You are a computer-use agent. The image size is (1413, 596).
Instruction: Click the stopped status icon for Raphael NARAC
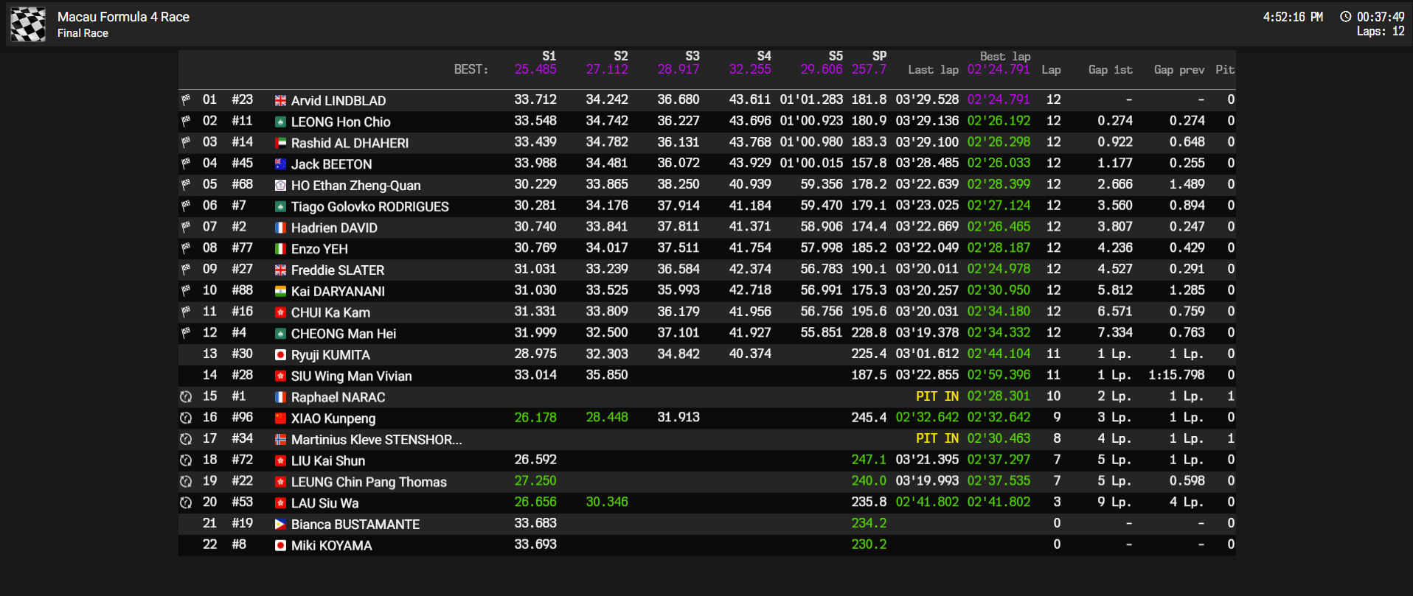186,397
